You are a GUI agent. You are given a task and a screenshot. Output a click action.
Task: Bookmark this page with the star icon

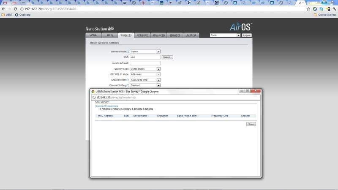point(308,9)
